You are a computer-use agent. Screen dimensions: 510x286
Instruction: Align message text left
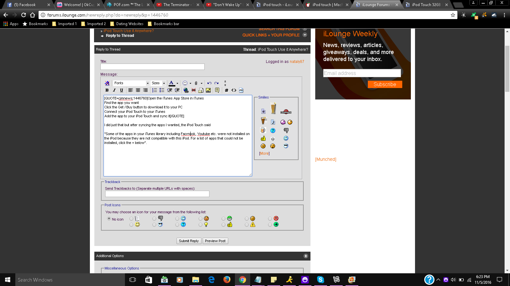[x=131, y=90]
